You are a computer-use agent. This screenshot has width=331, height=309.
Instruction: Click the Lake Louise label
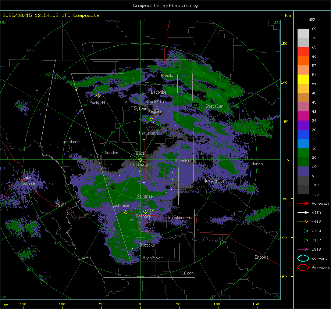tap(28, 180)
